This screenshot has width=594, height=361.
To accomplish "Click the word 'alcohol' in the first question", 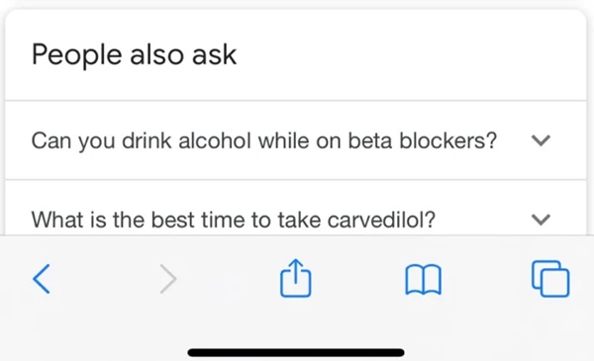I will coord(215,140).
